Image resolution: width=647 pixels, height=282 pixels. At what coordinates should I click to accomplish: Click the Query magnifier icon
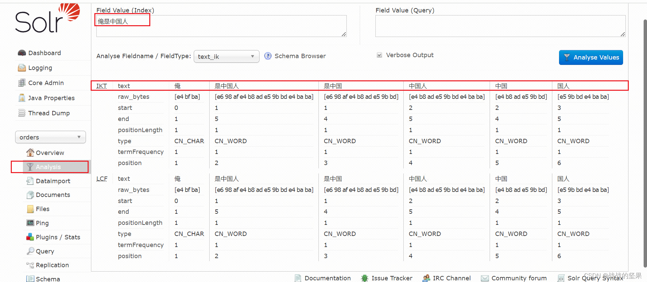point(30,251)
